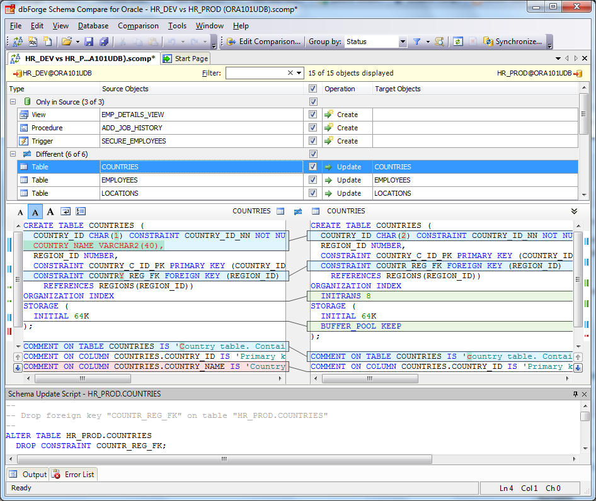Open the Edit menu

[37, 26]
